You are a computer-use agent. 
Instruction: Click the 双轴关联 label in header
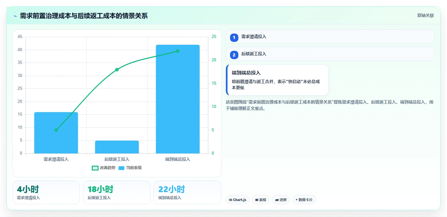point(425,16)
